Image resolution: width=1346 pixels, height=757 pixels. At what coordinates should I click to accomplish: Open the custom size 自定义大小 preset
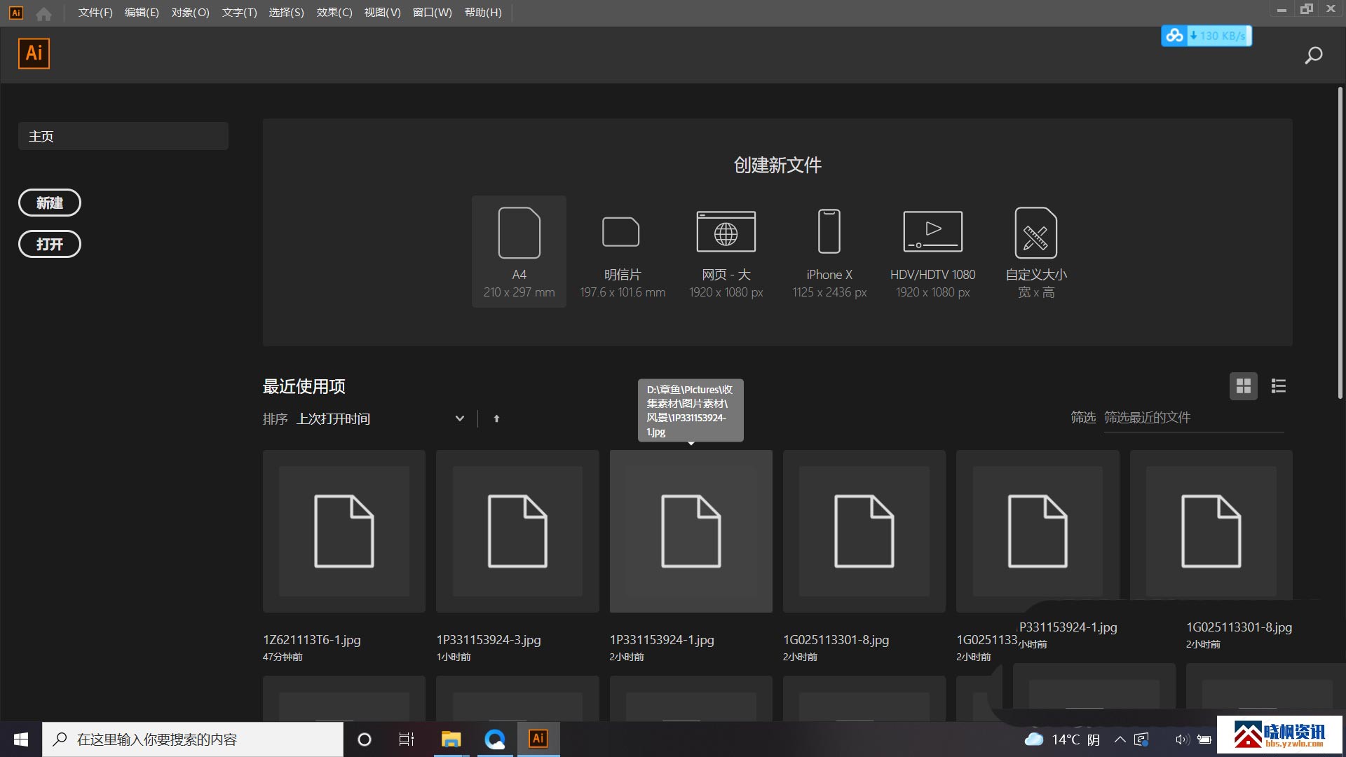pos(1035,233)
